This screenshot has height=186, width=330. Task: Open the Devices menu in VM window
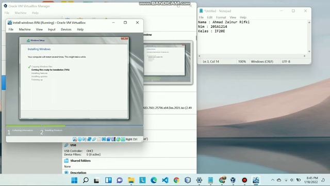coord(66,29)
